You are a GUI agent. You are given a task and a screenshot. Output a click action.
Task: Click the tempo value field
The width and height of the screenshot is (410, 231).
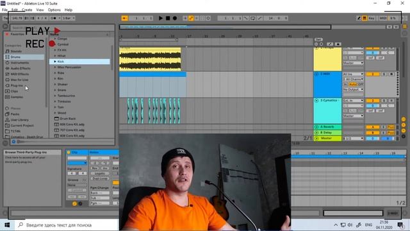pyautogui.click(x=17, y=18)
